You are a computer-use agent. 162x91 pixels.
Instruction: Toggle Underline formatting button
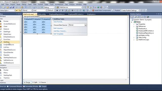coord(63,10)
